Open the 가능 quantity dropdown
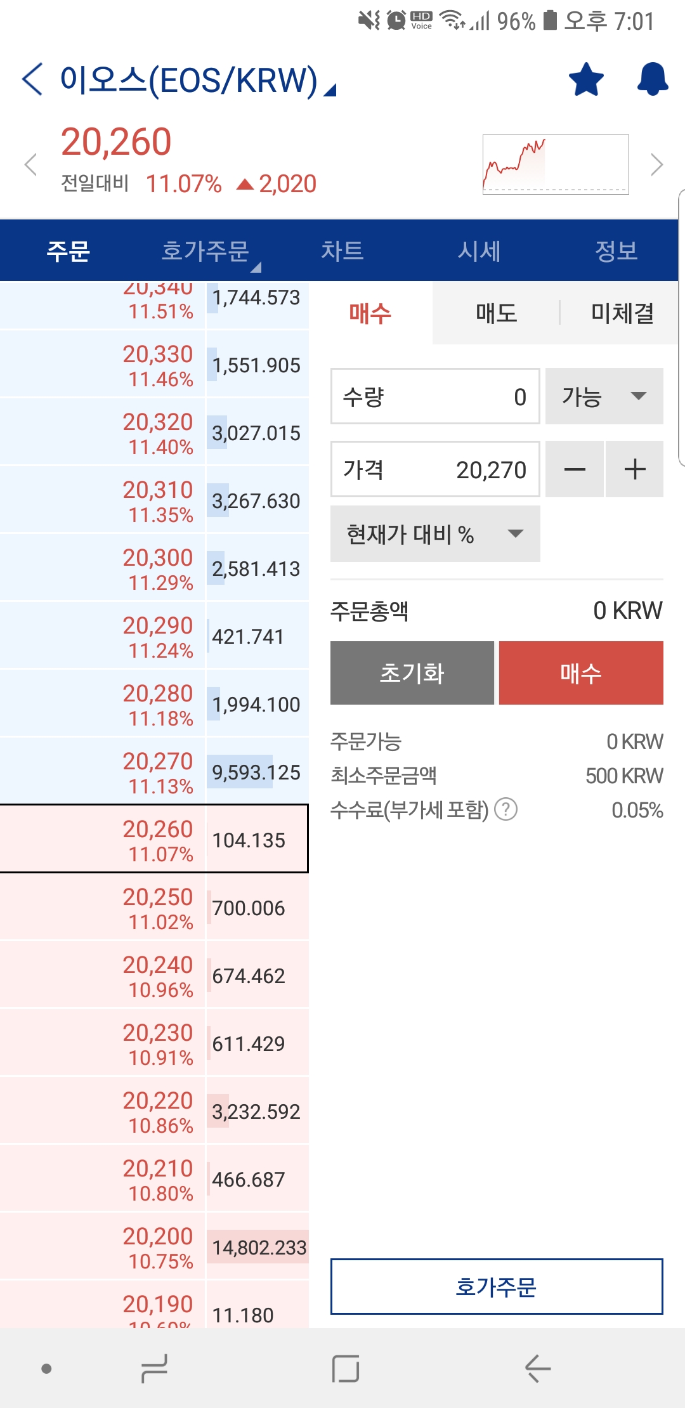 coord(604,396)
